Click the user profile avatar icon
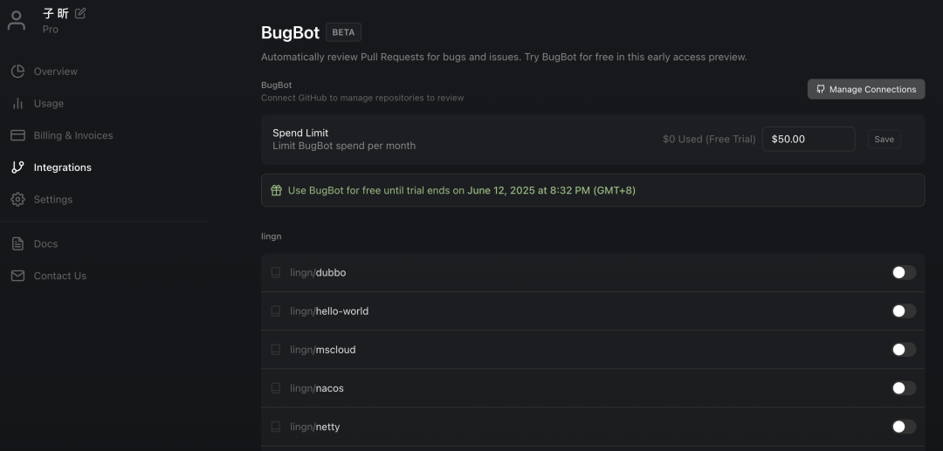The height and width of the screenshot is (451, 943). click(17, 20)
